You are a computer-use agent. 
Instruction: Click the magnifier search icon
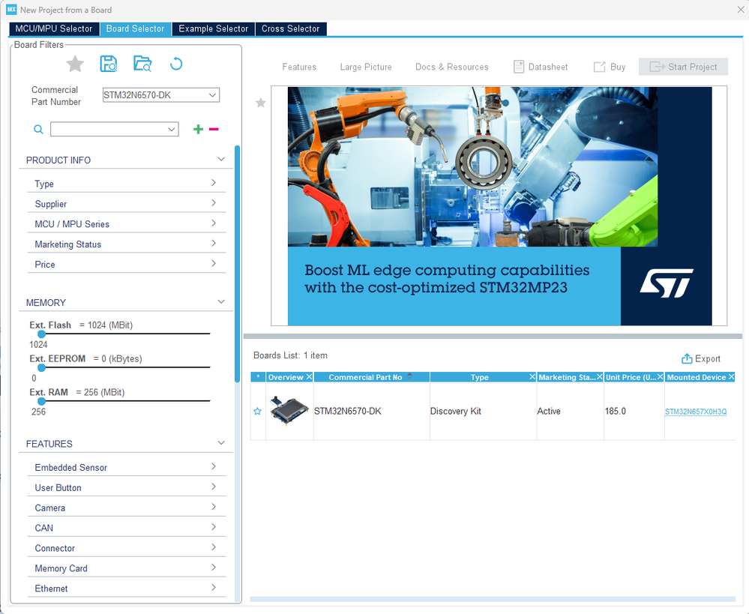[x=38, y=129]
